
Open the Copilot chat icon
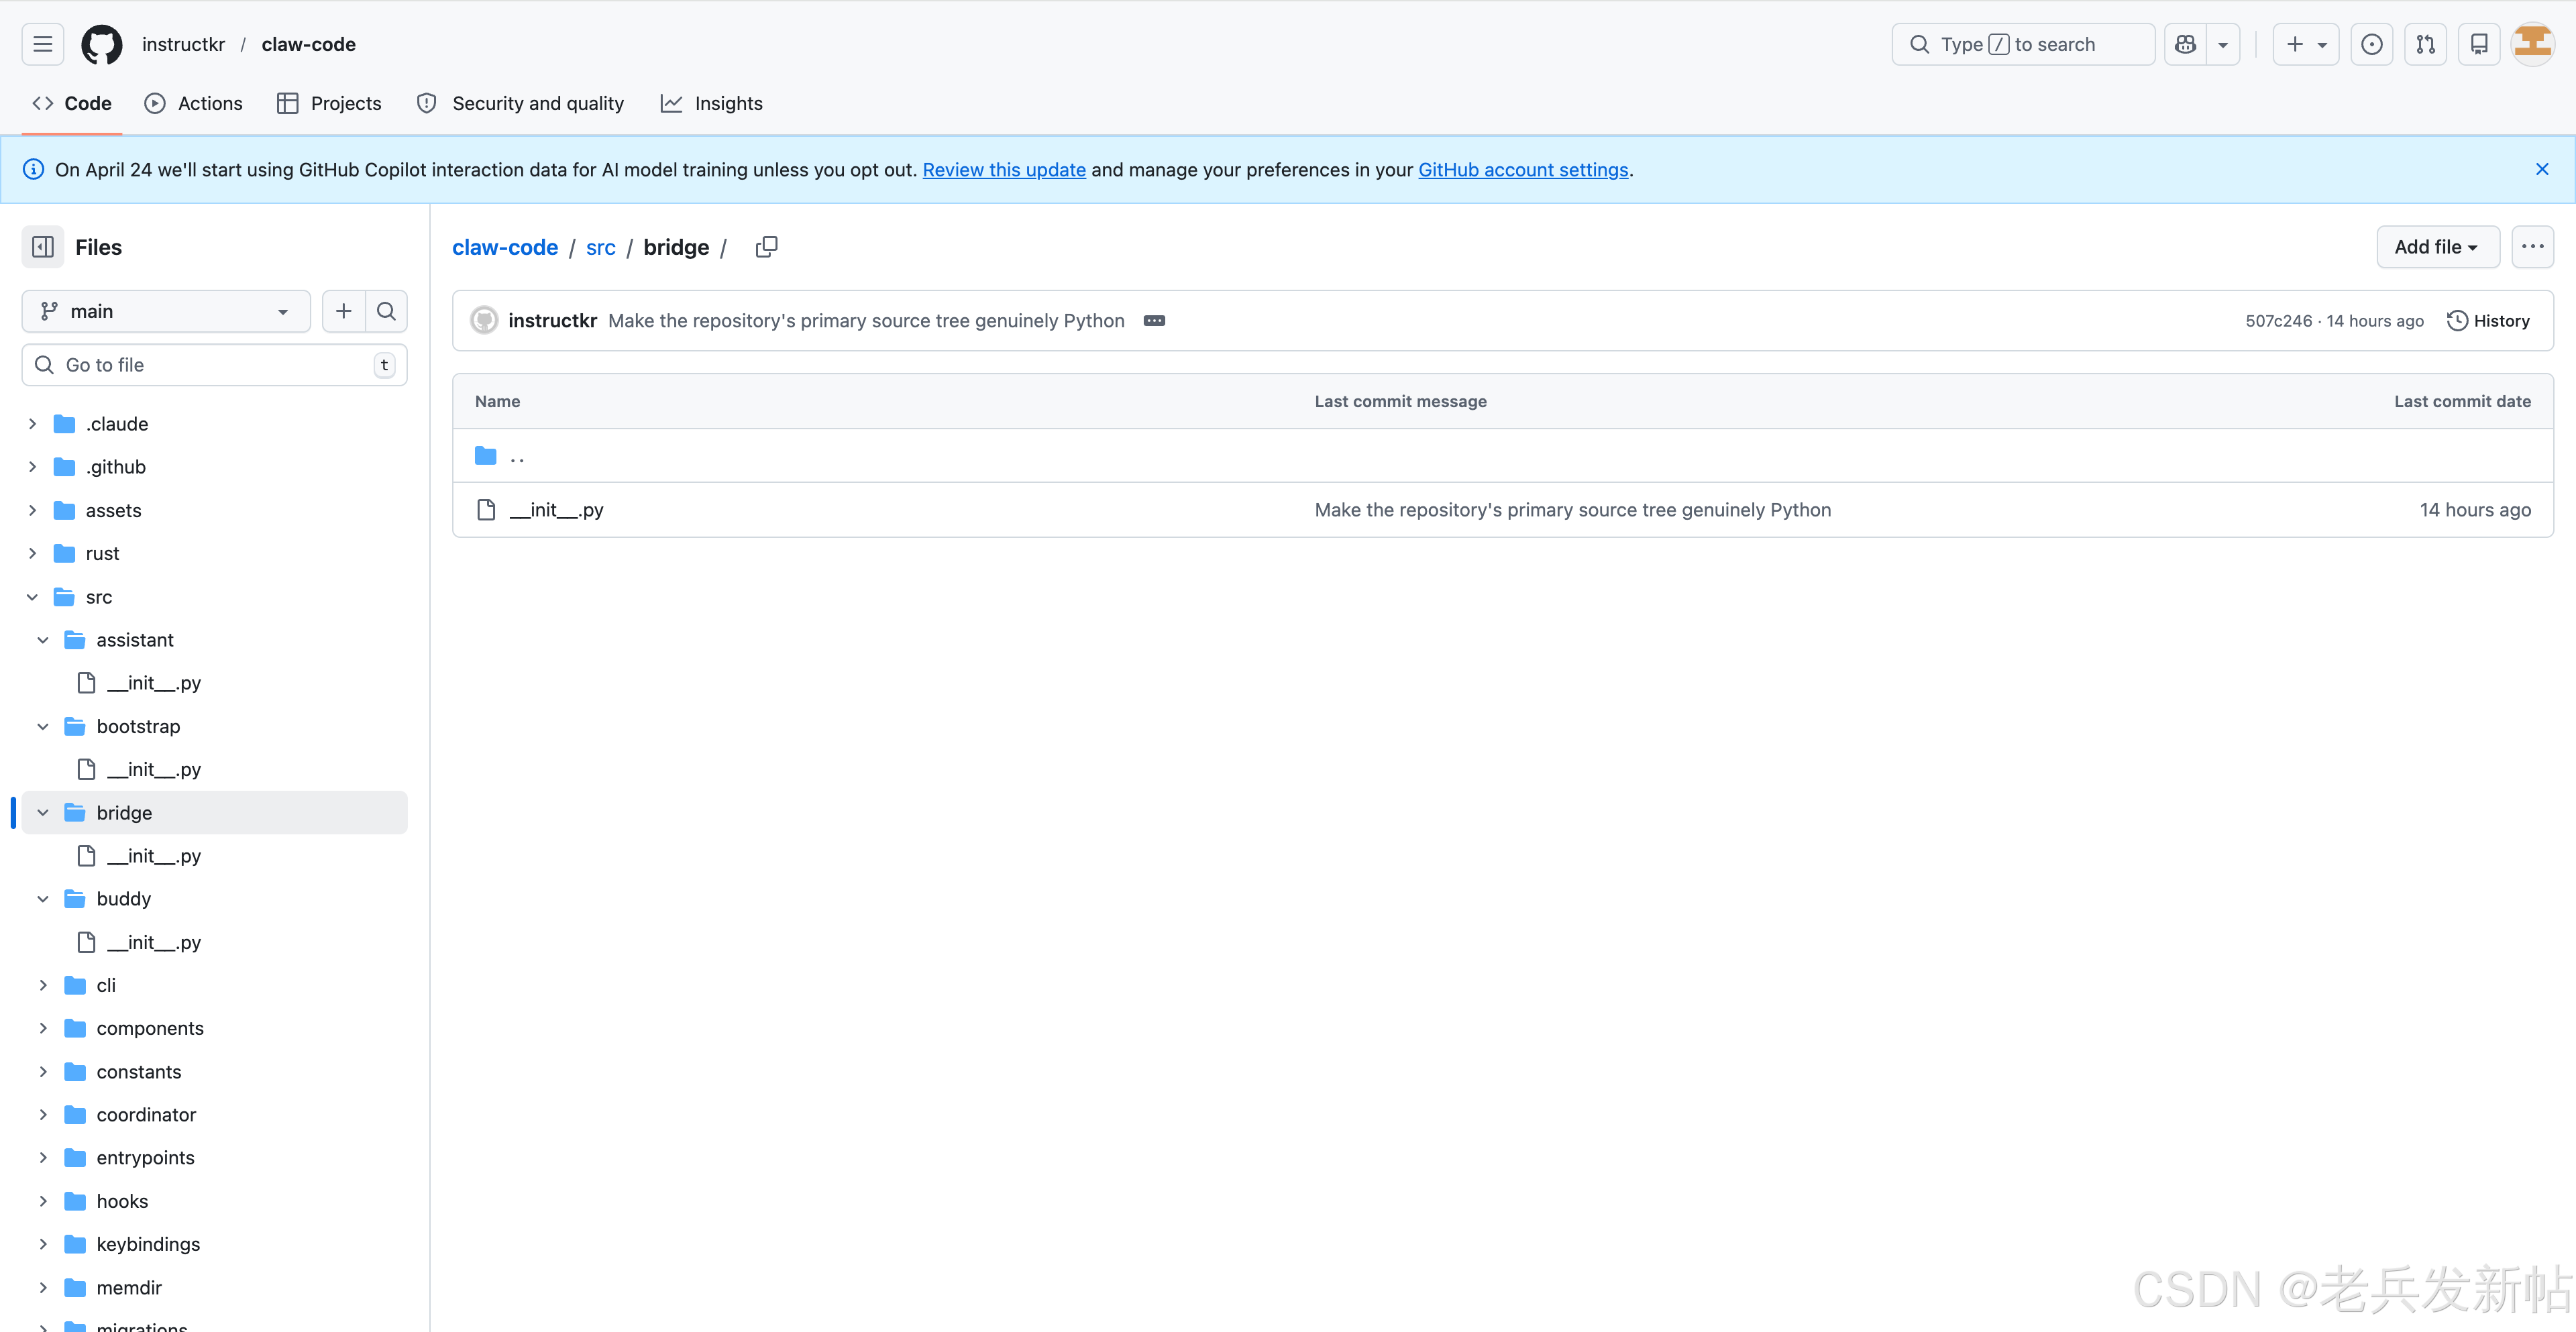tap(2185, 45)
